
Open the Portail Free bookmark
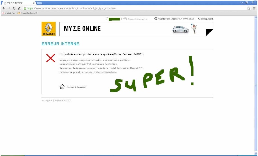(9, 13)
